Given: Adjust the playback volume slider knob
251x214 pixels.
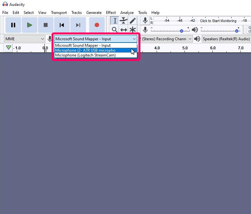Looking at the screenshot, I should (237, 31).
